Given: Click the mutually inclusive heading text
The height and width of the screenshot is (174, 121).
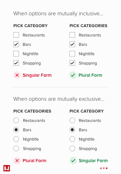Looking at the screenshot, I should pyautogui.click(x=58, y=14).
